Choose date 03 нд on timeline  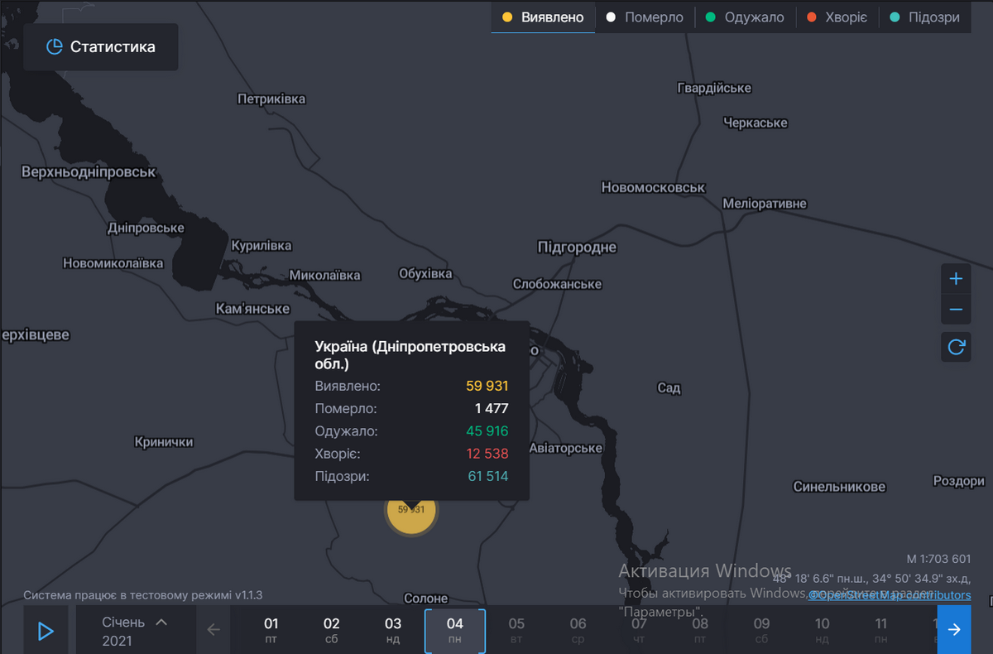tap(393, 630)
